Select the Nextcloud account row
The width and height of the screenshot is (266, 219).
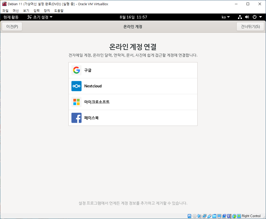click(133, 86)
